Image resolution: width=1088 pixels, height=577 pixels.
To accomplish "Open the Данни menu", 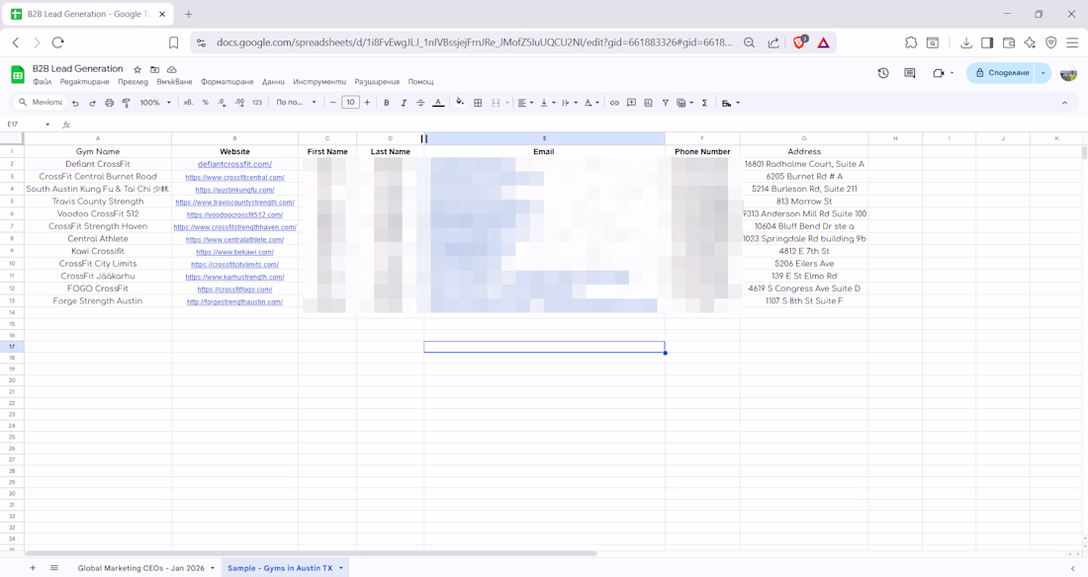I will (273, 82).
